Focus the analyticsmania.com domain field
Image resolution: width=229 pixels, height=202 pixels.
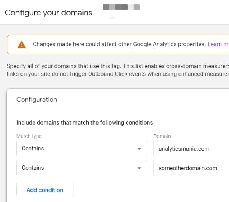click(x=190, y=149)
